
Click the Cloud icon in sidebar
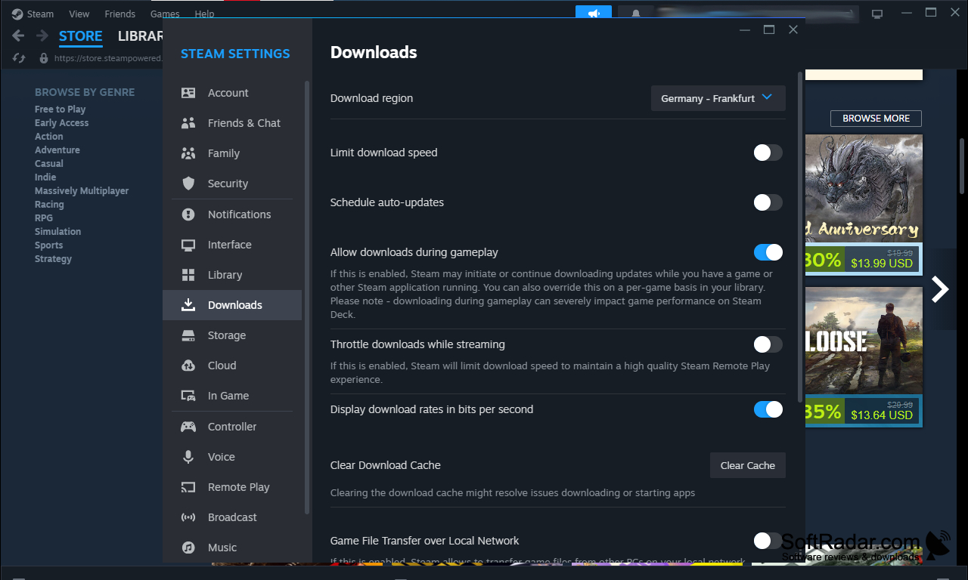tap(188, 366)
